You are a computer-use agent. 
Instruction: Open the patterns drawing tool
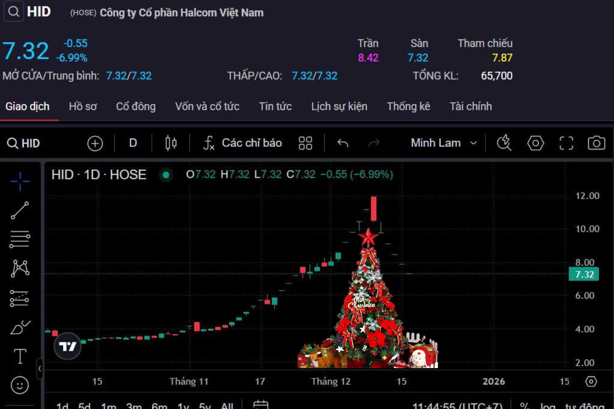point(20,269)
